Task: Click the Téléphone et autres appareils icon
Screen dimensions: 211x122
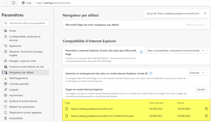Action: click(6, 113)
